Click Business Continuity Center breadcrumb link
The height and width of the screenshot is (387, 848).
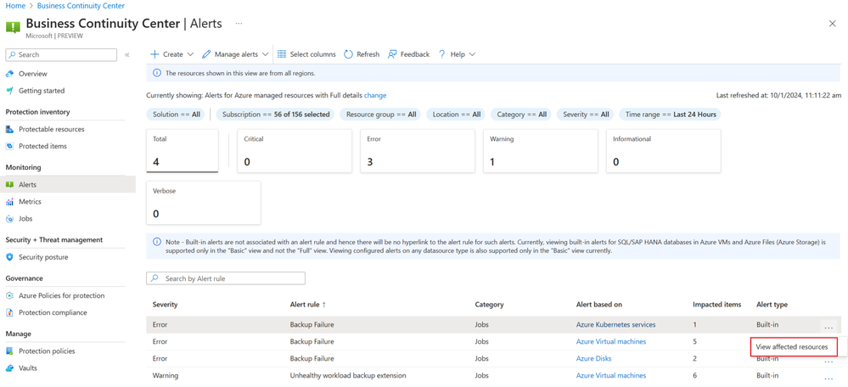(x=81, y=6)
